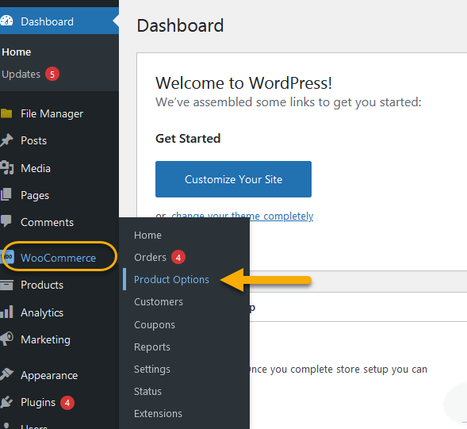Open the Marketing menu
This screenshot has height=429, width=467.
(59, 339)
